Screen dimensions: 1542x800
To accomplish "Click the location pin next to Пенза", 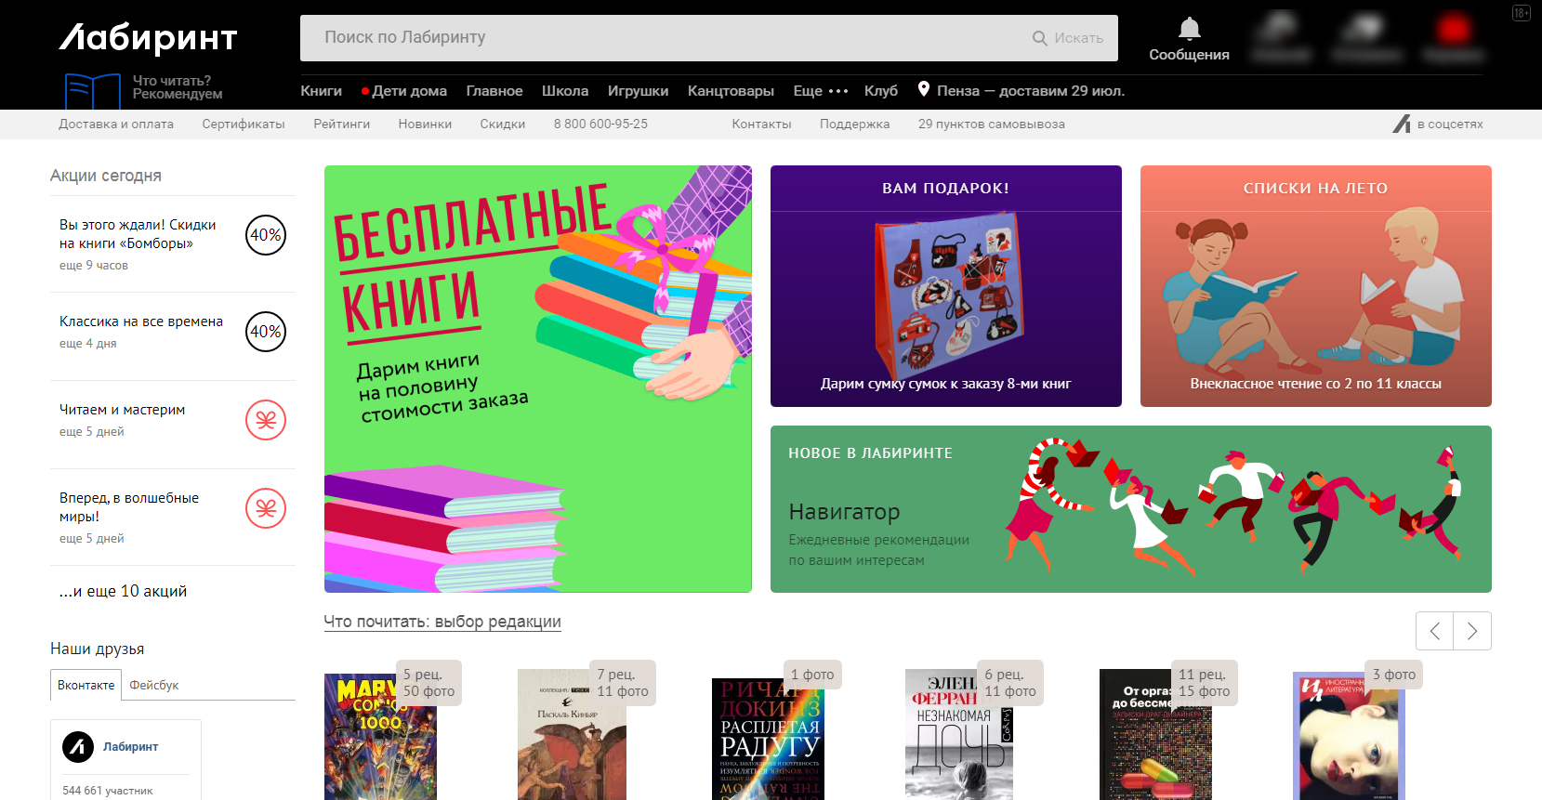I will (x=923, y=89).
